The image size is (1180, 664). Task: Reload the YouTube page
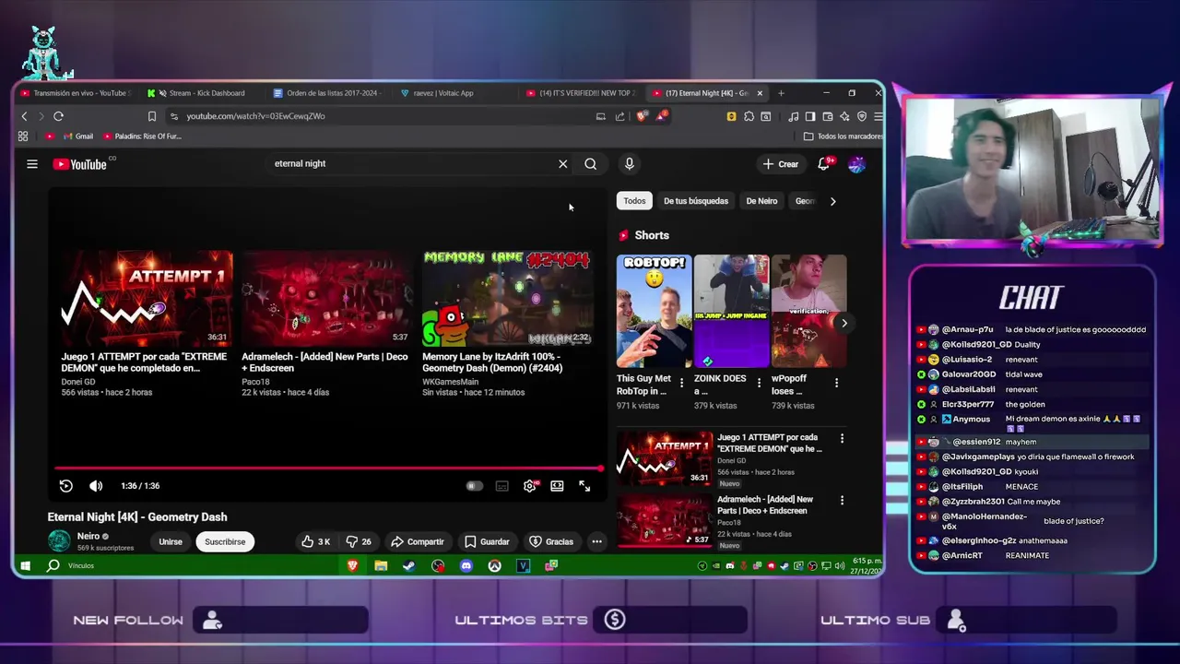coord(58,116)
